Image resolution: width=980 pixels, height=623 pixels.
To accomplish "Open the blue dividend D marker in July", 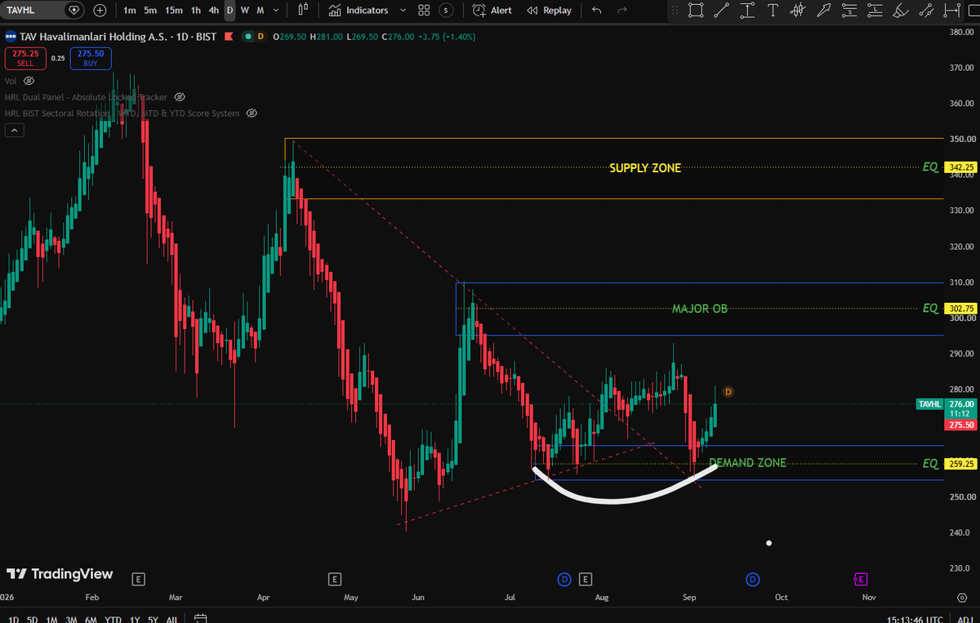I will [x=563, y=579].
